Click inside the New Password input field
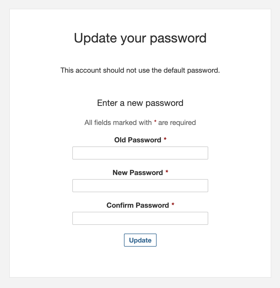Screen dimensions: 280x288 point(140,186)
